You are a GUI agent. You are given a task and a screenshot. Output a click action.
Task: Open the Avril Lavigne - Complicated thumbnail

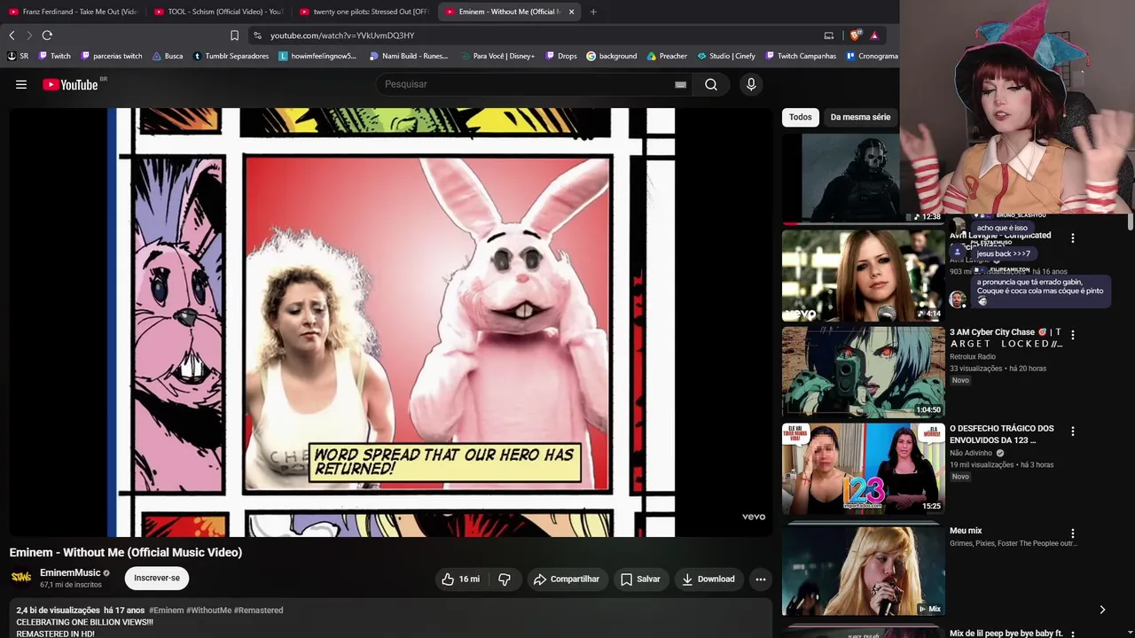pyautogui.click(x=863, y=276)
